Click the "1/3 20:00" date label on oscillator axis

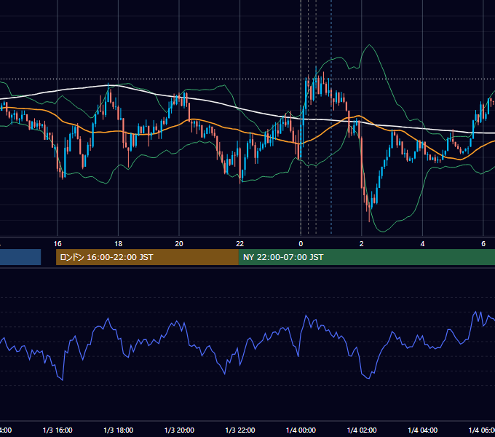(x=179, y=430)
